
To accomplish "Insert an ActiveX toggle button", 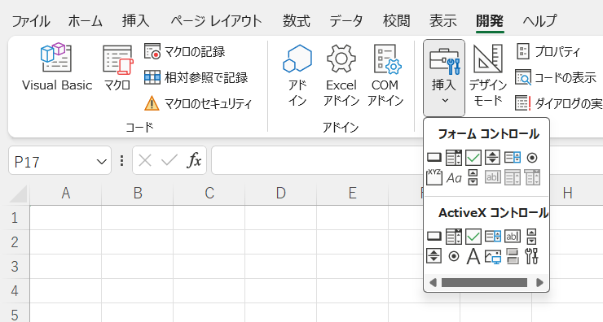I will pos(513,256).
